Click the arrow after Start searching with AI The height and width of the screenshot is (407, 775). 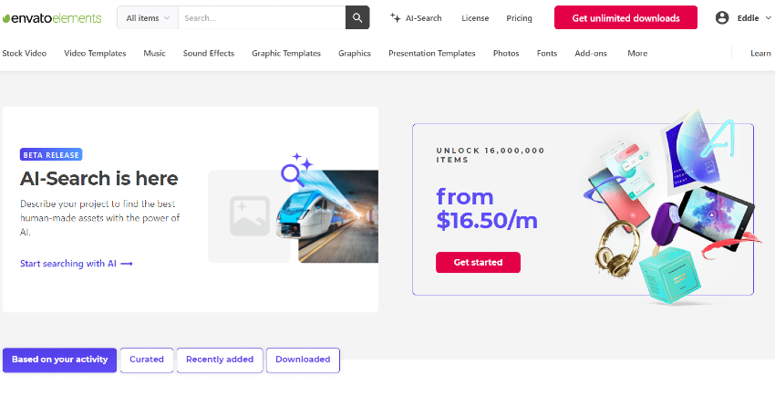click(x=127, y=264)
